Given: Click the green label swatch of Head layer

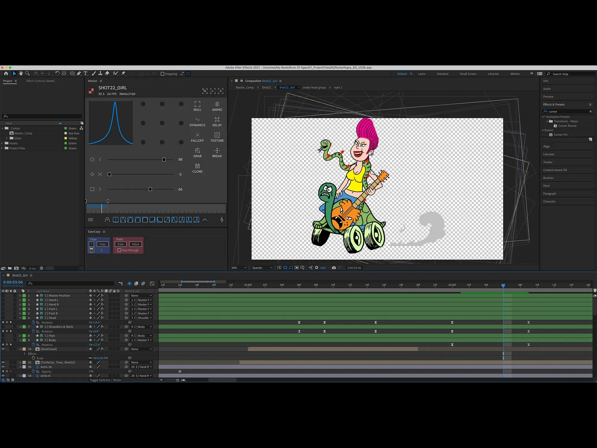Looking at the screenshot, I should 24,318.
